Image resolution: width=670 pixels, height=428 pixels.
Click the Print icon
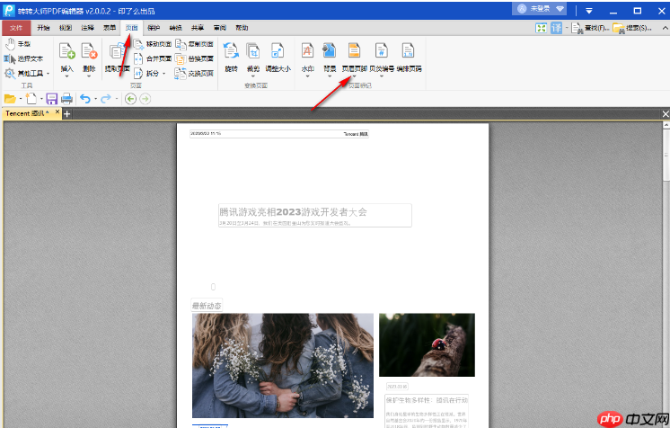click(x=66, y=99)
